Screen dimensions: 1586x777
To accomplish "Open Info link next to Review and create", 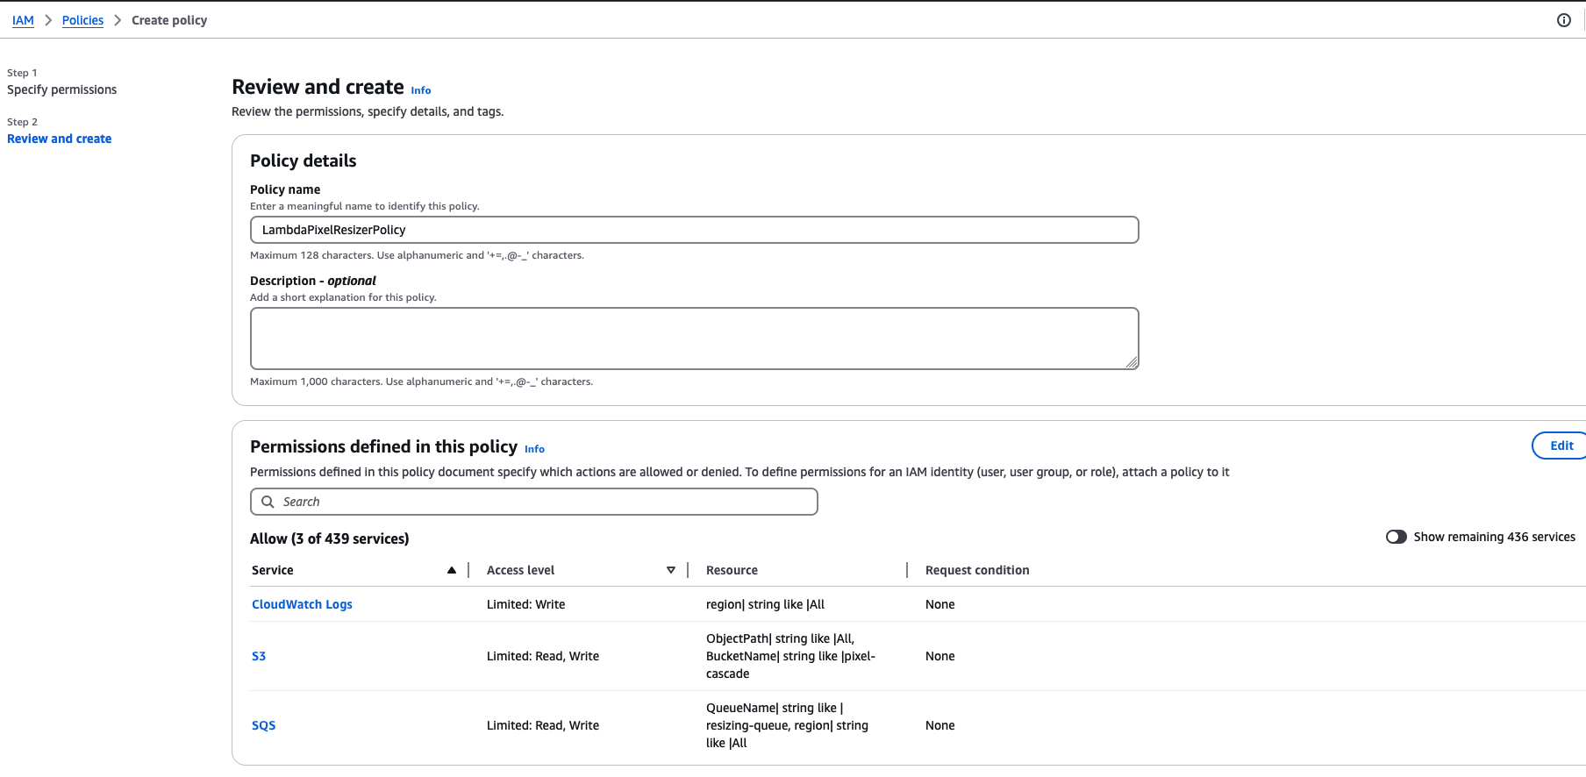I will point(421,90).
